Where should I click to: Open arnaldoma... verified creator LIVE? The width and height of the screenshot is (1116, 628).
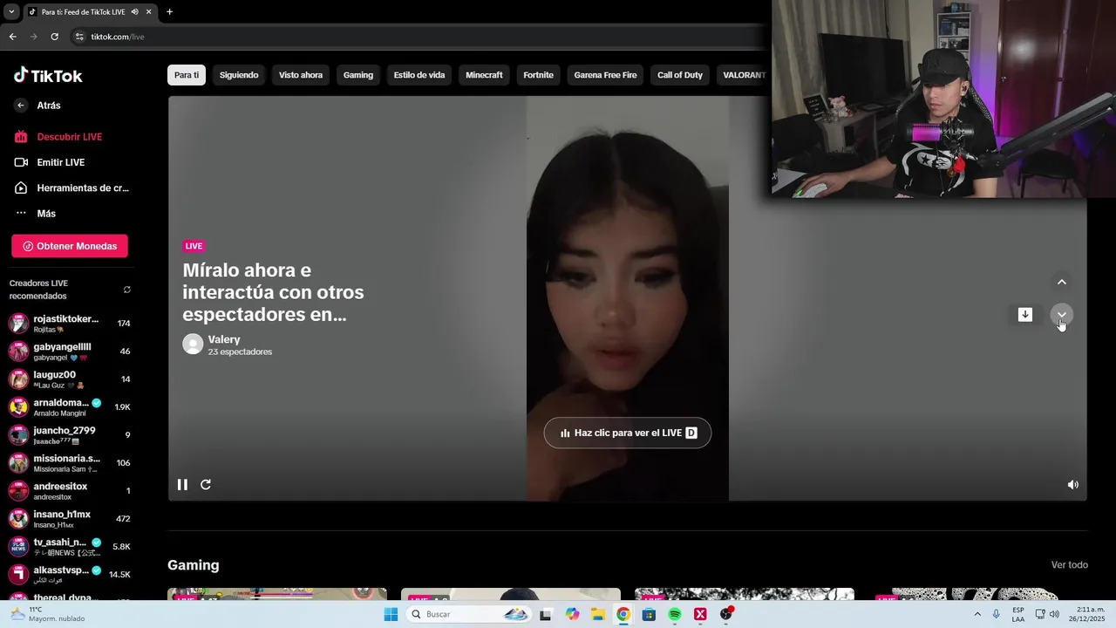pyautogui.click(x=70, y=407)
